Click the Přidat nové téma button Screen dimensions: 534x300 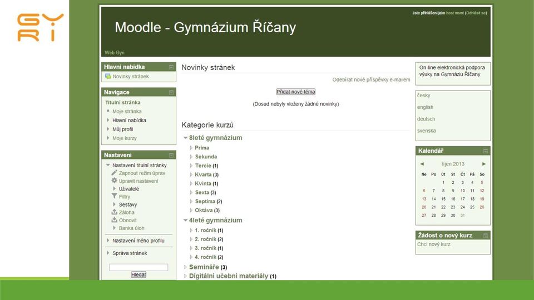(x=295, y=92)
